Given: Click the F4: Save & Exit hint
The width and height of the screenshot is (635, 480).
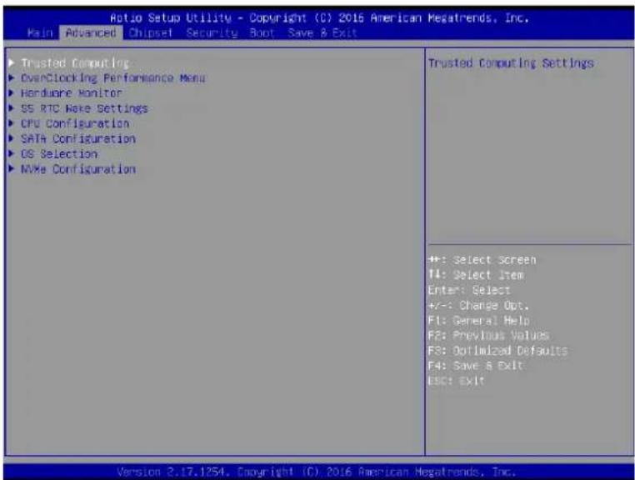Looking at the screenshot, I should click(x=476, y=366).
